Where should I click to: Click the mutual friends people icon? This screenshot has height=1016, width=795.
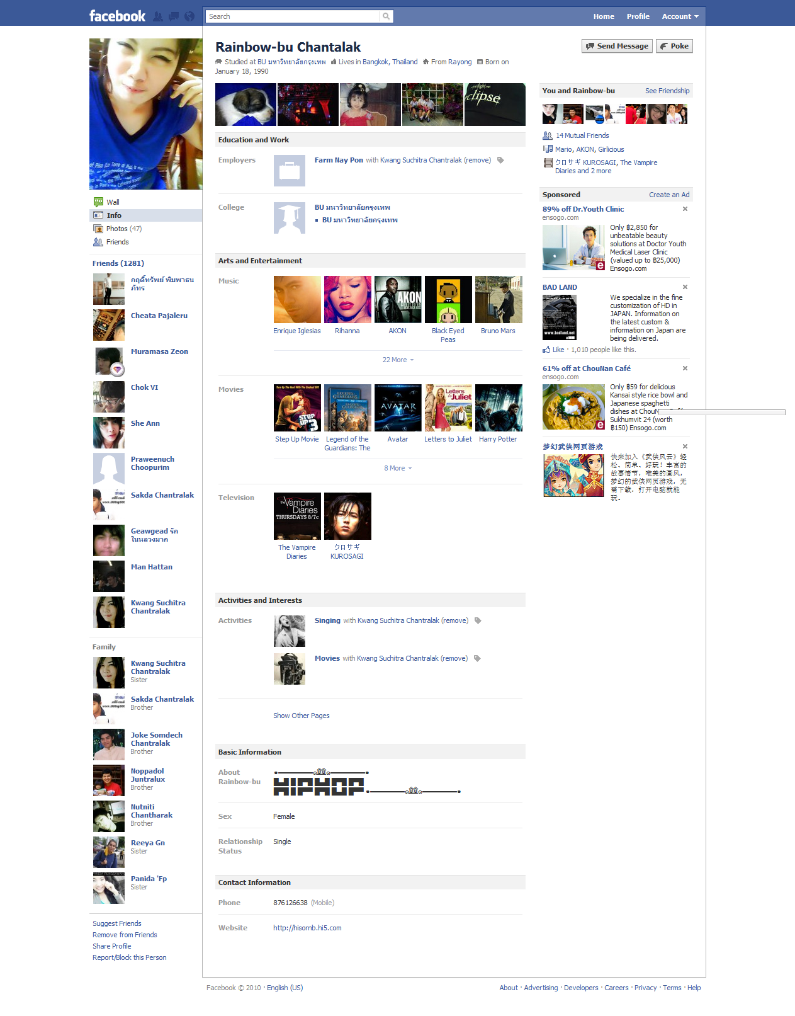pos(548,135)
